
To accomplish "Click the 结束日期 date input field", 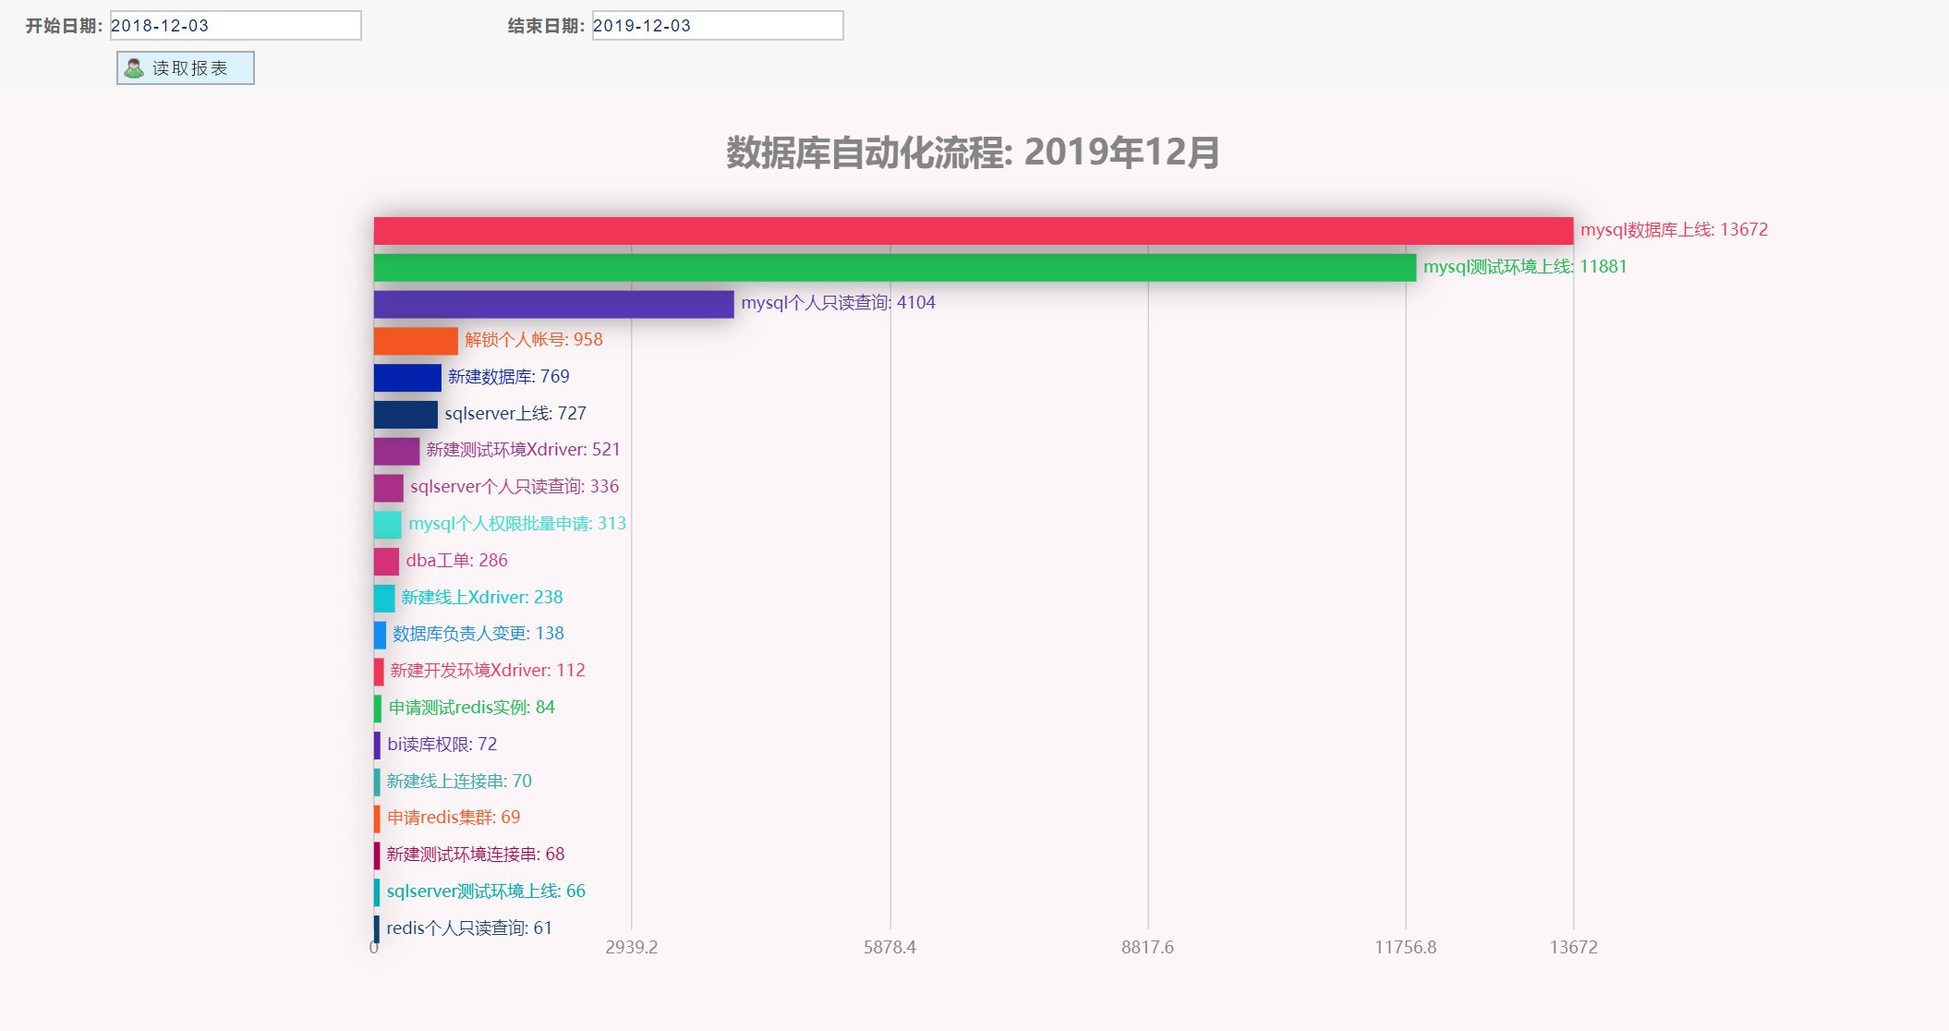I will point(718,26).
